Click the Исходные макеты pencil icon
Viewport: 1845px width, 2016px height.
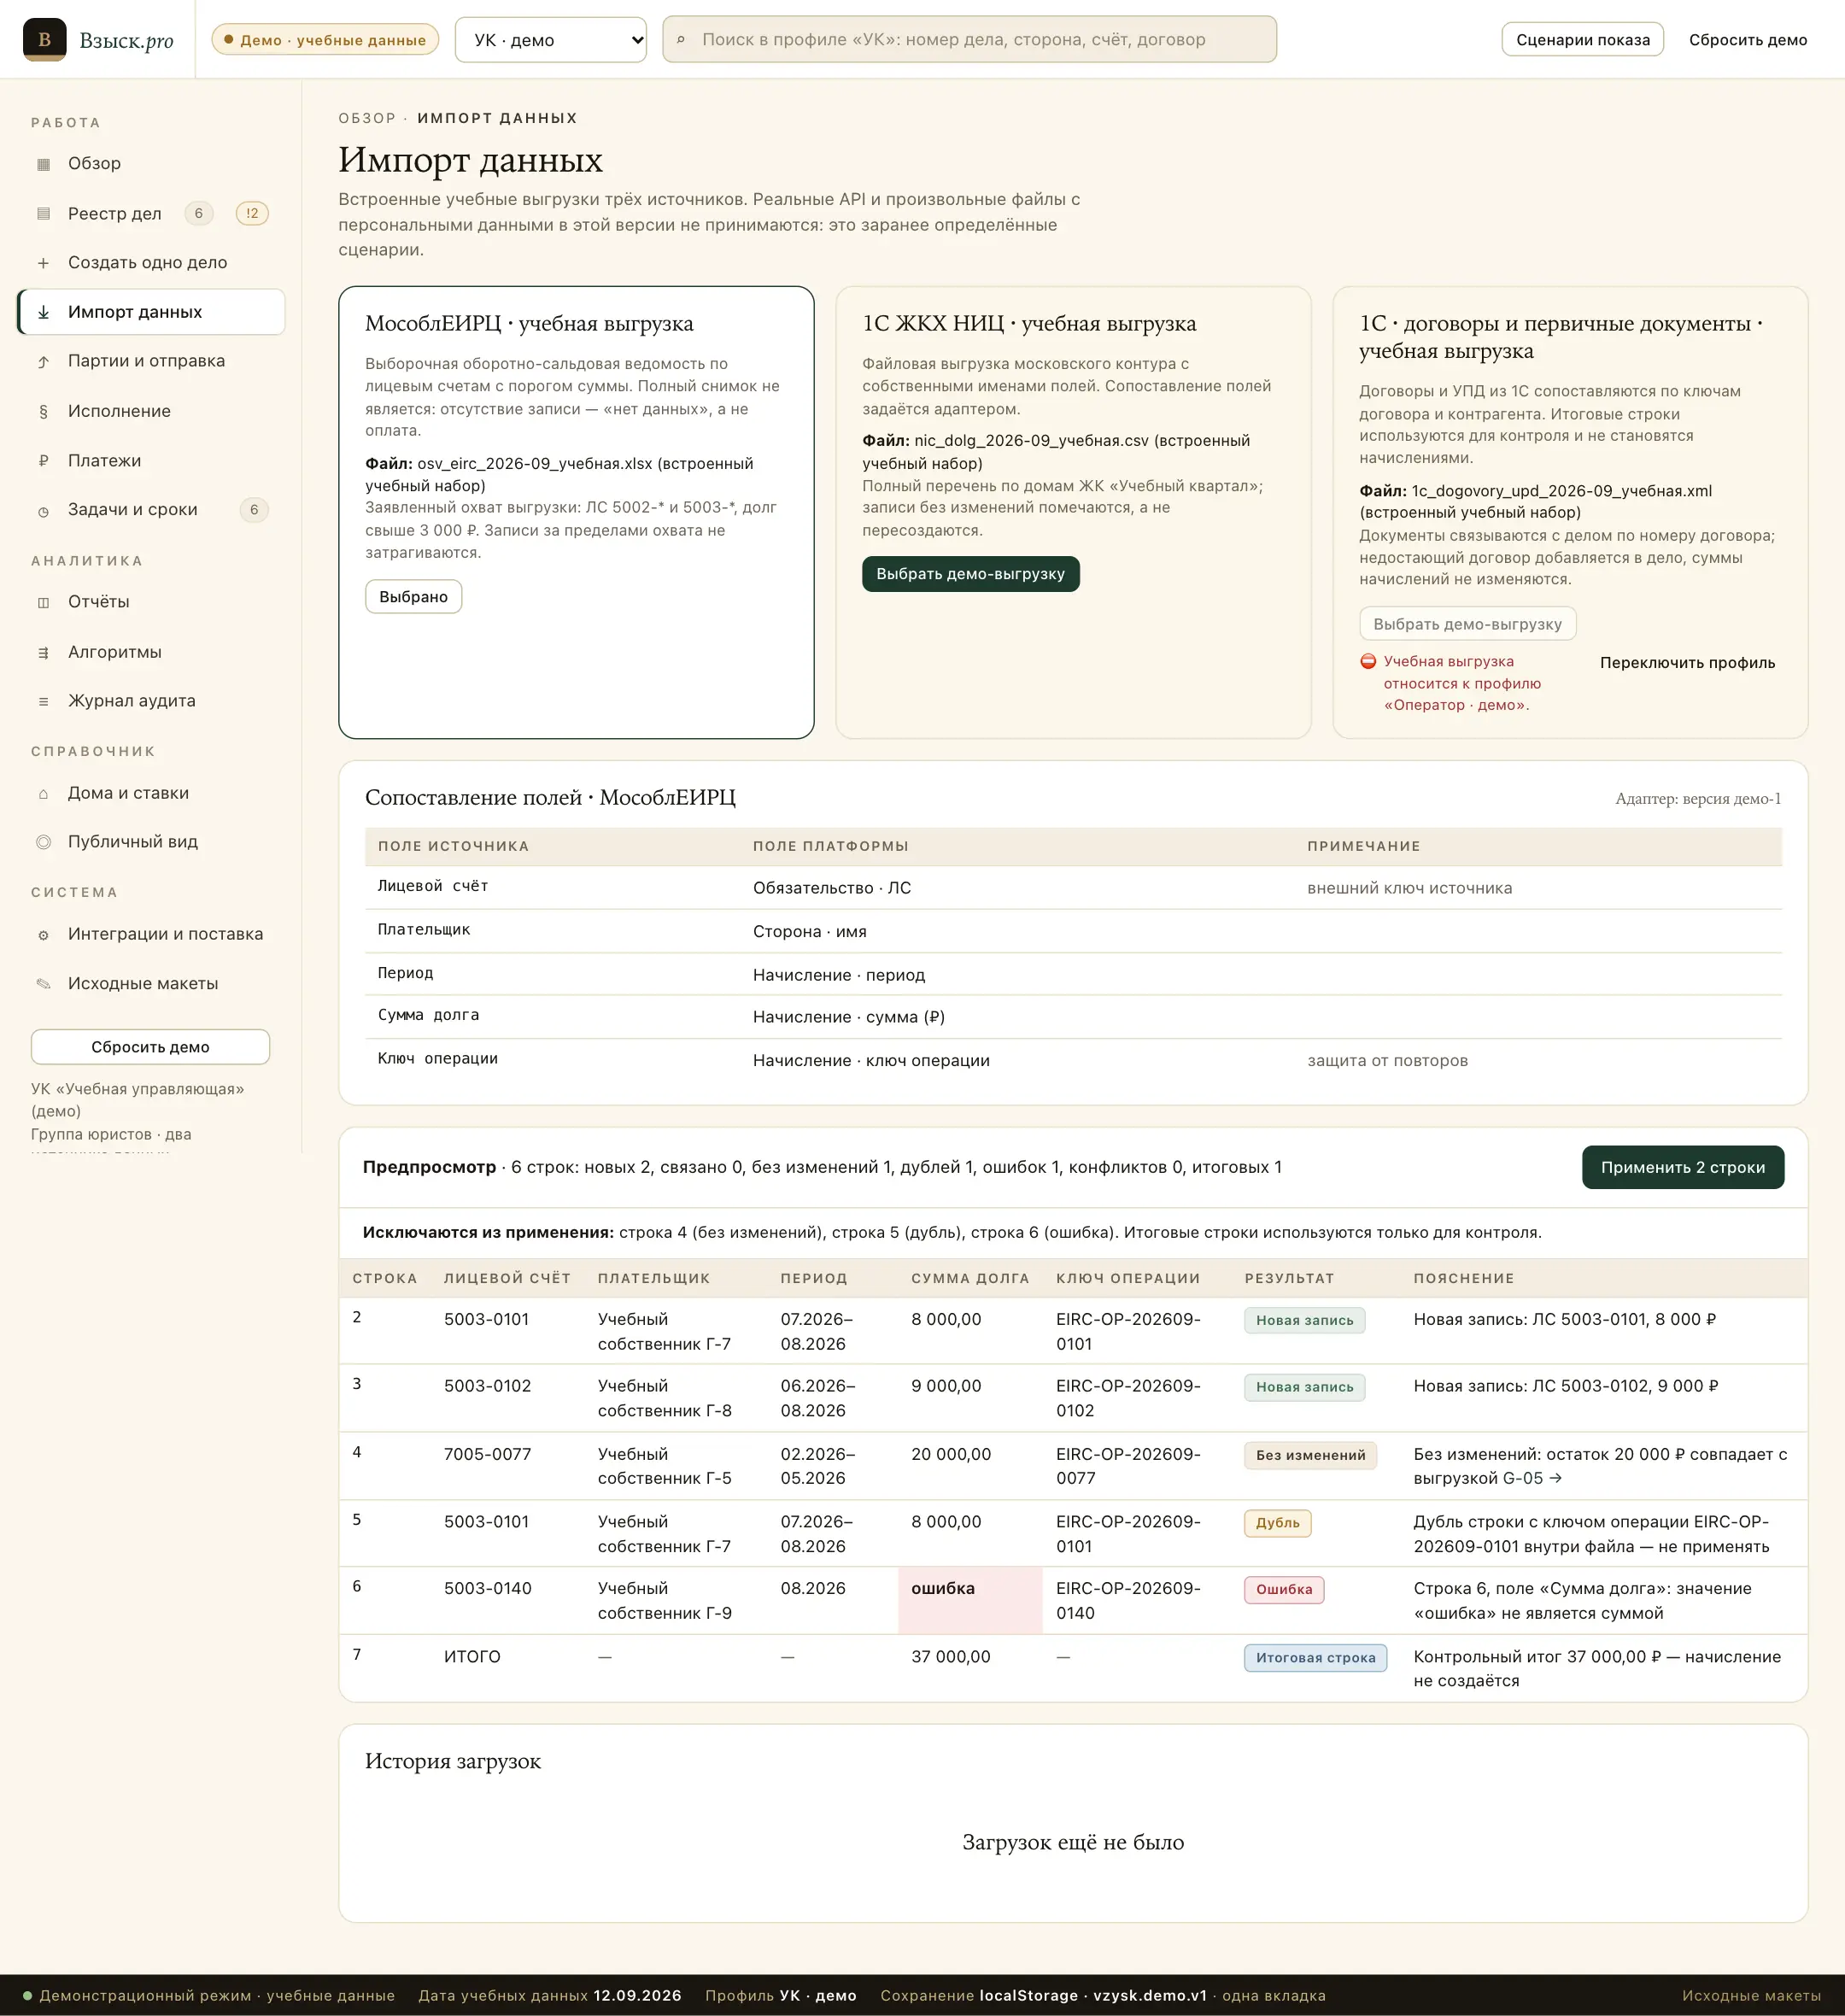[43, 984]
